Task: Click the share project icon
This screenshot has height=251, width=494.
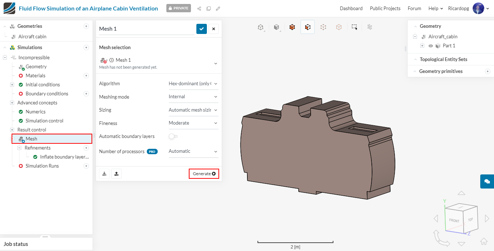Action: click(199, 9)
